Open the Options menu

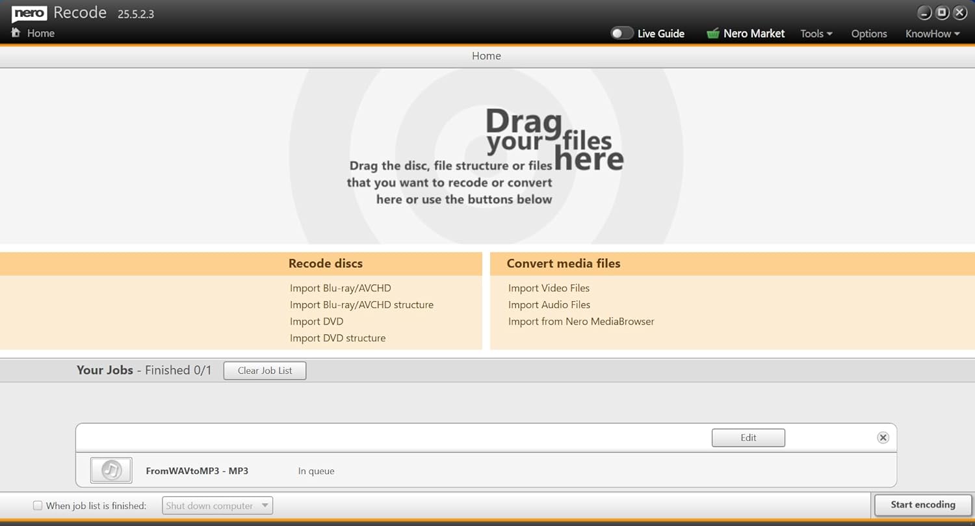coord(869,34)
